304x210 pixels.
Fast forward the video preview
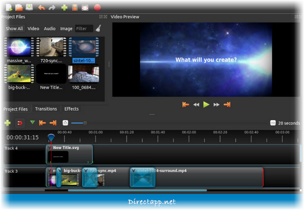coord(216,105)
